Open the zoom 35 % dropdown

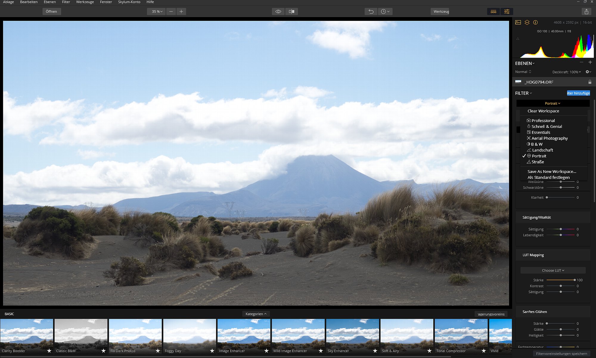point(156,12)
